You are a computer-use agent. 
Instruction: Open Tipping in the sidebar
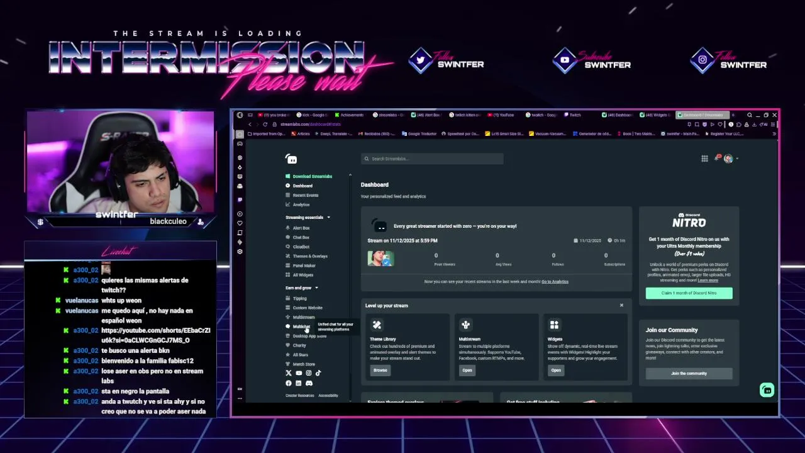tap(296, 298)
